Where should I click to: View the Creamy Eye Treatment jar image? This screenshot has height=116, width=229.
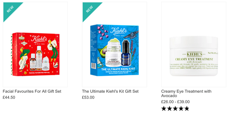pos(194,56)
